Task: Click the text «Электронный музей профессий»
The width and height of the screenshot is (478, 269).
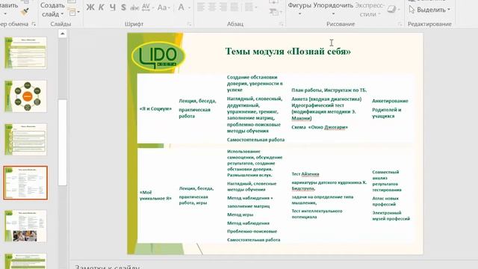Action: click(391, 215)
